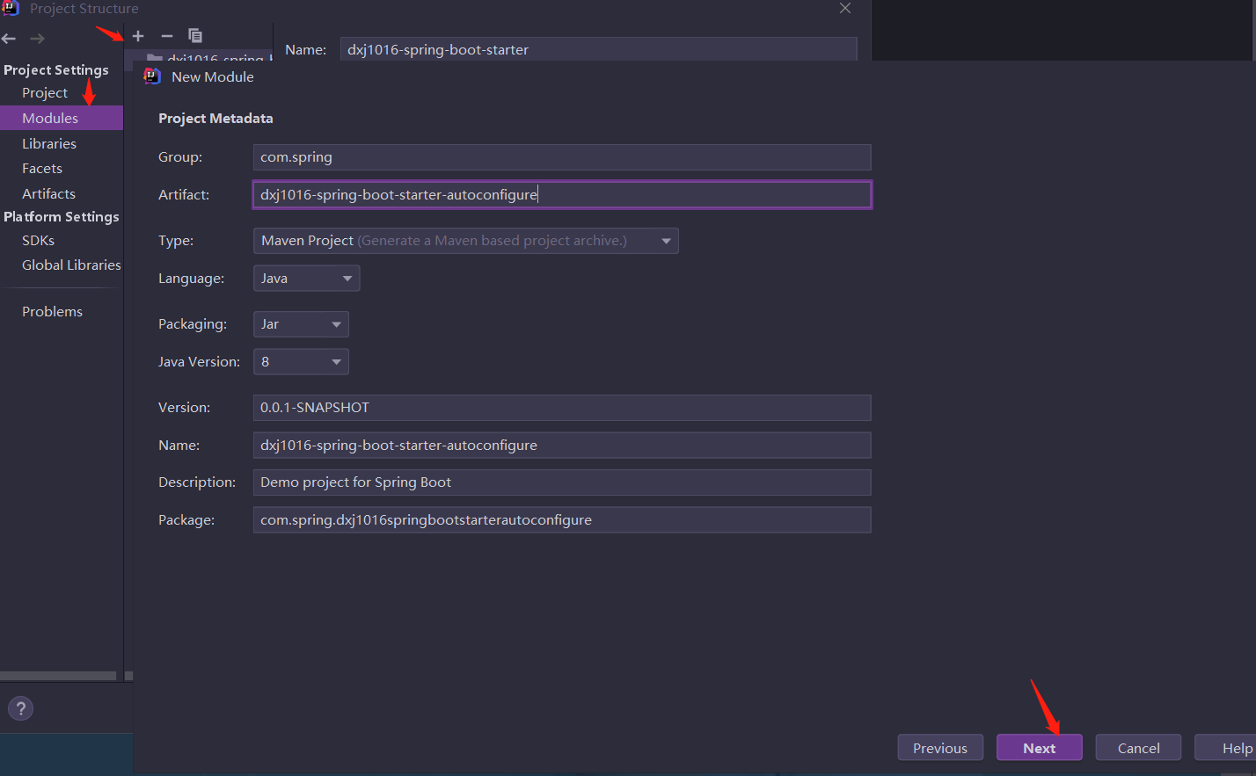
Task: Focus the Artifact input field
Action: [x=562, y=194]
